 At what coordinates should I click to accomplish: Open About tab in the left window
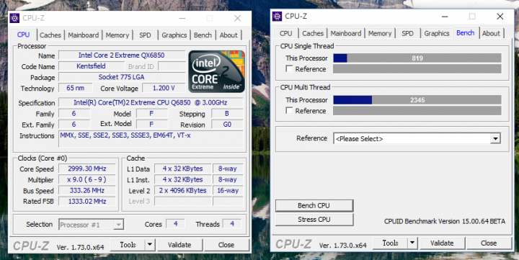click(229, 35)
